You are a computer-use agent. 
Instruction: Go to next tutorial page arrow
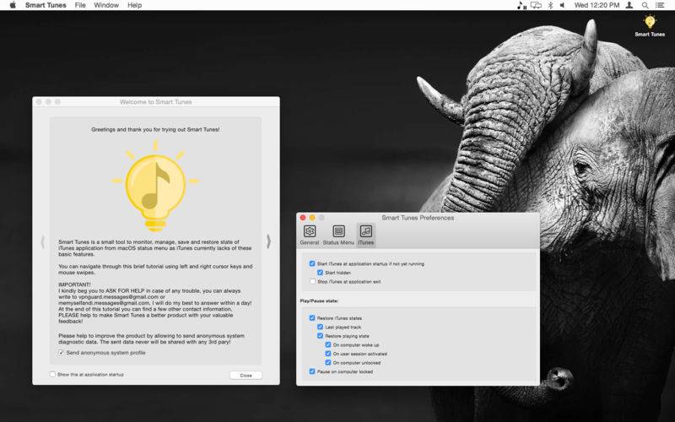click(268, 241)
